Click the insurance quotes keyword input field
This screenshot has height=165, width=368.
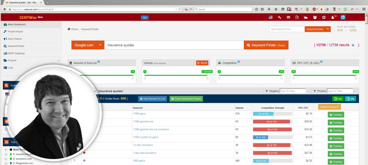(174, 45)
